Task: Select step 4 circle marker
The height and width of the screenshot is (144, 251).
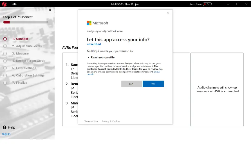Action: (5, 61)
